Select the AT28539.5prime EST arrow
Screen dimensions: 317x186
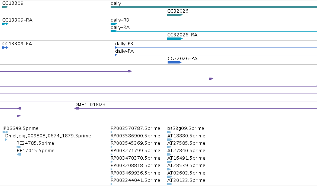click(x=169, y=169)
